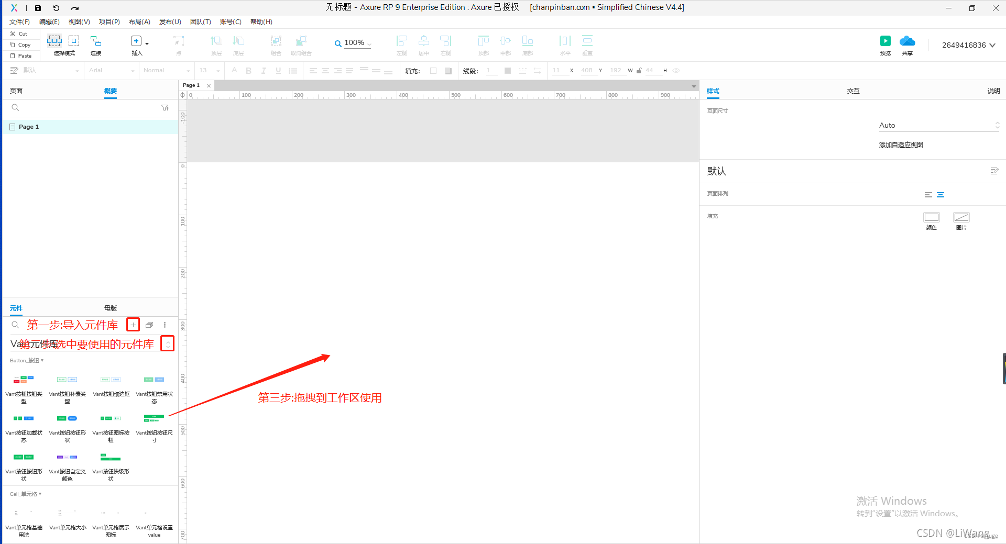Viewport: 1006px width, 544px height.
Task: Click Paste in the clipboard toolbar
Action: point(21,55)
